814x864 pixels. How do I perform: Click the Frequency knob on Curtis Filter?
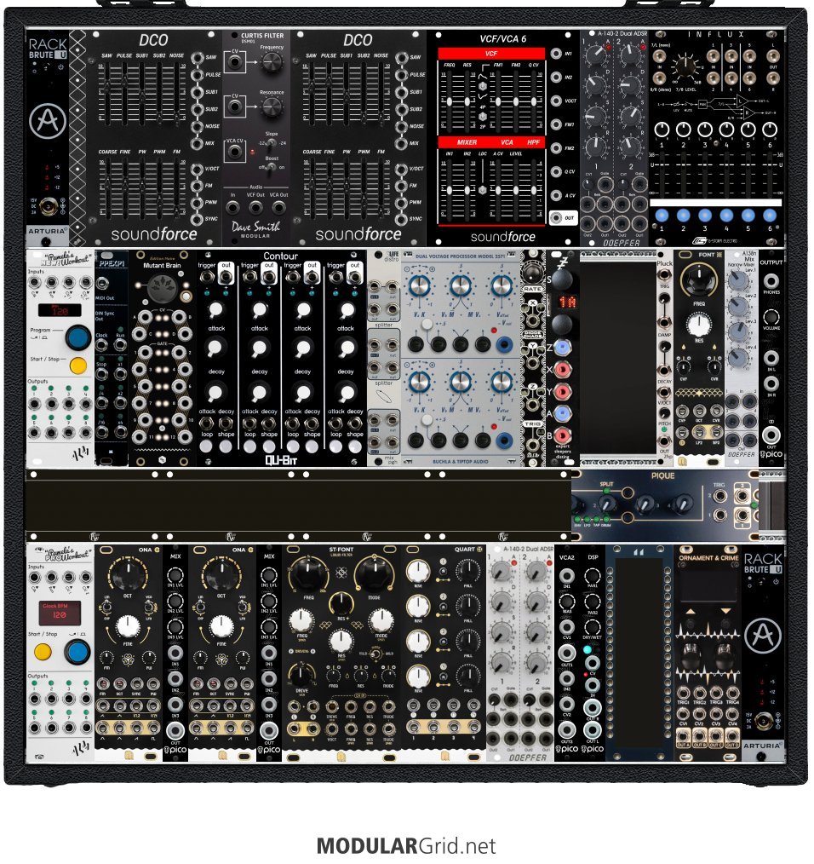point(271,63)
